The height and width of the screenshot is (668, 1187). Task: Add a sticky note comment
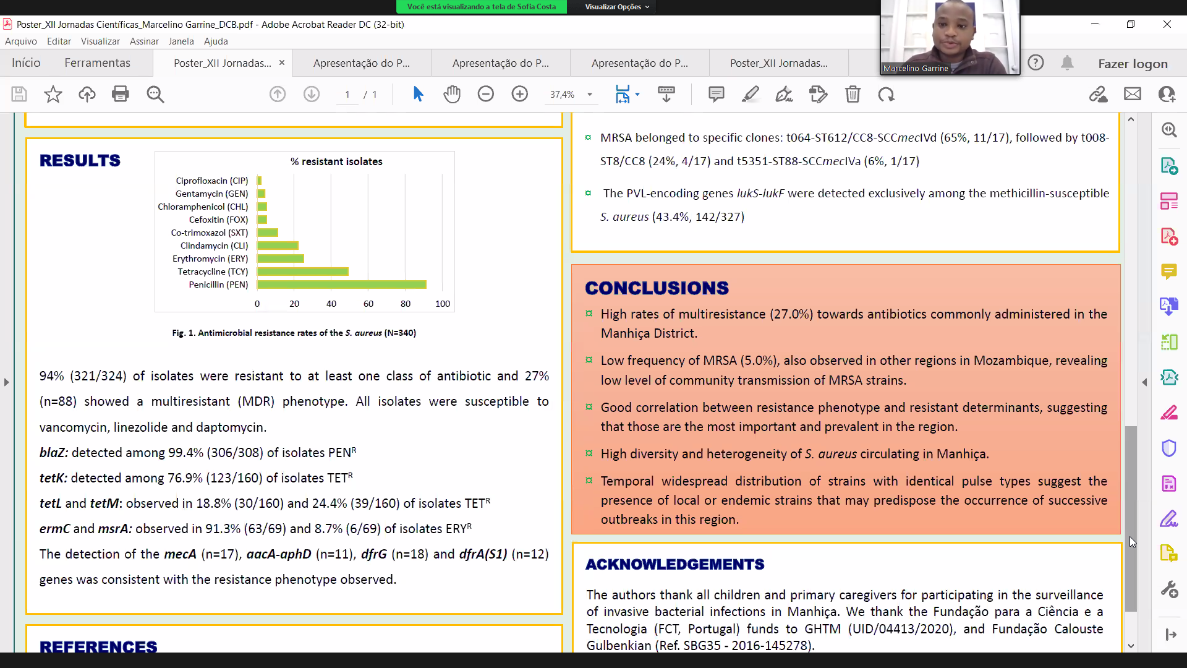point(716,94)
